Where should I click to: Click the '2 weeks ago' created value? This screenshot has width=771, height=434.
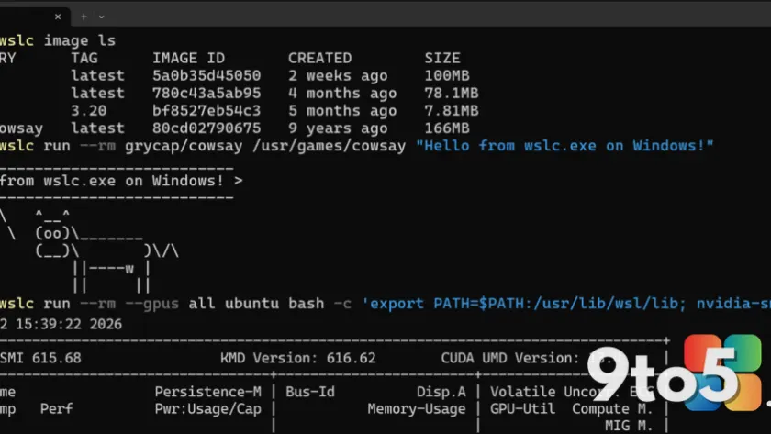338,75
